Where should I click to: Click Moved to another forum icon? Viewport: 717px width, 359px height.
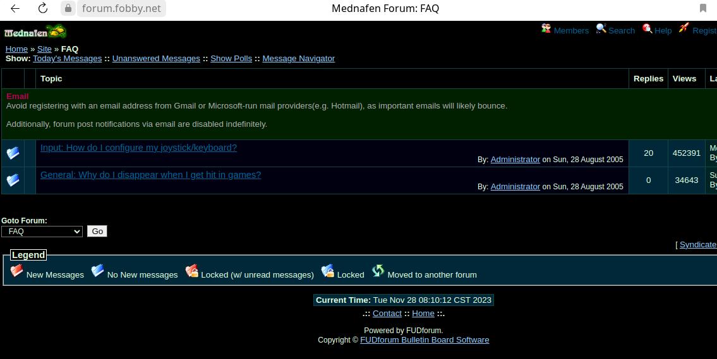(x=378, y=271)
